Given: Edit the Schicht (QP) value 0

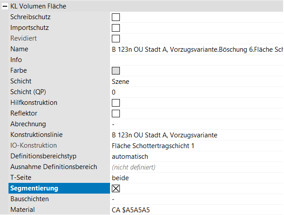Looking at the screenshot, I should pyautogui.click(x=197, y=92).
